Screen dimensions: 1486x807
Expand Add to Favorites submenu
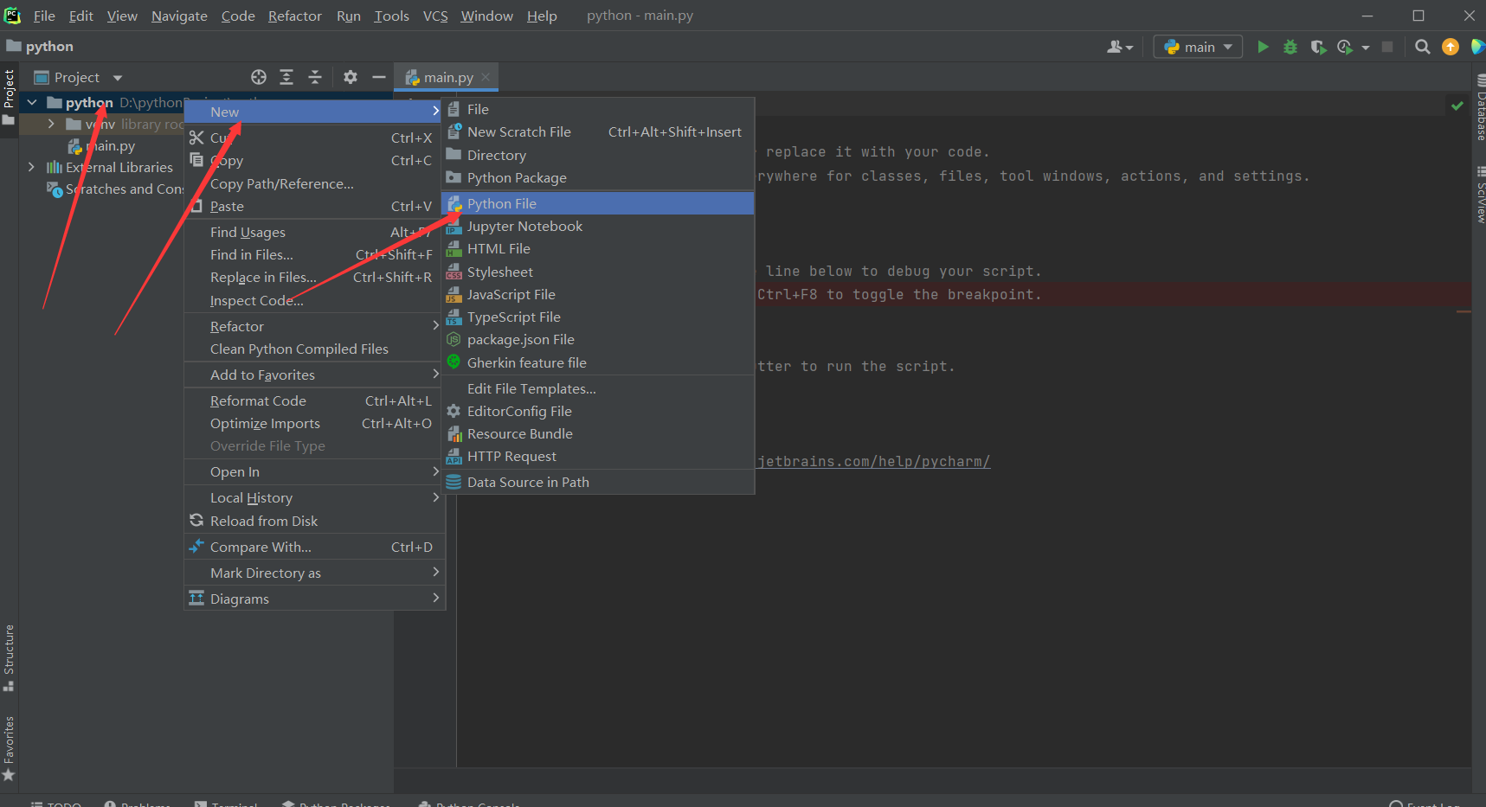tap(314, 375)
